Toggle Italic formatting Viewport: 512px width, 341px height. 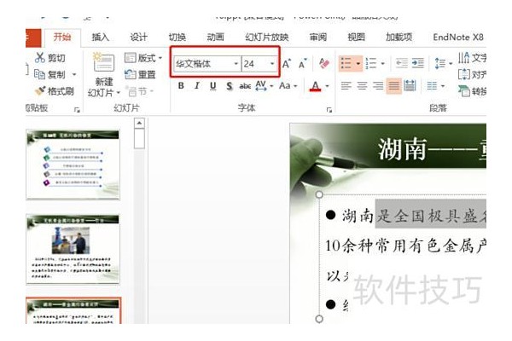196,86
